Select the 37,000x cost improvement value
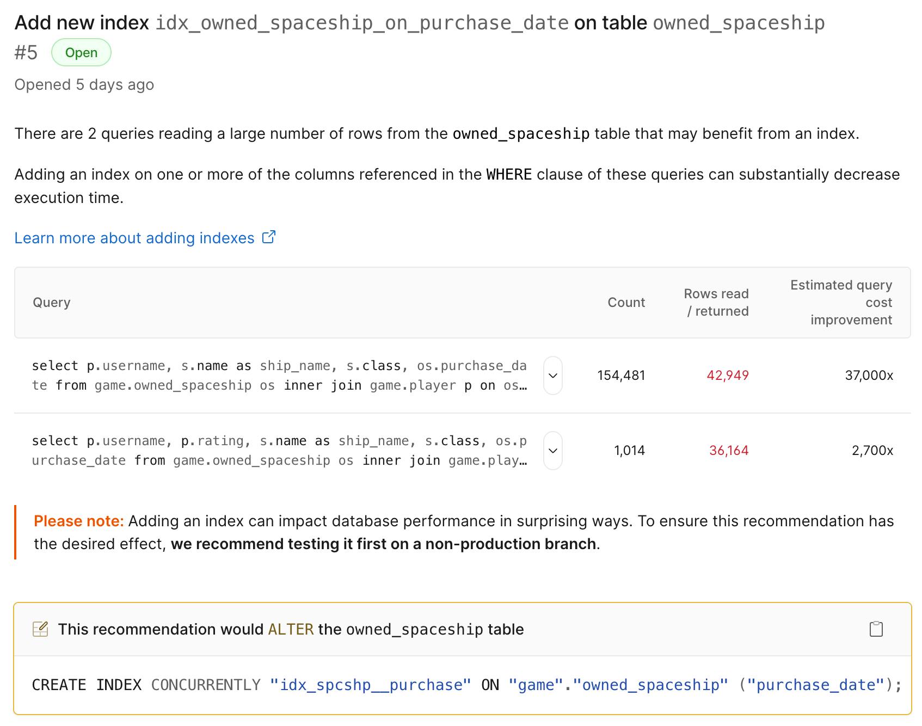Image resolution: width=922 pixels, height=726 pixels. pyautogui.click(x=869, y=375)
